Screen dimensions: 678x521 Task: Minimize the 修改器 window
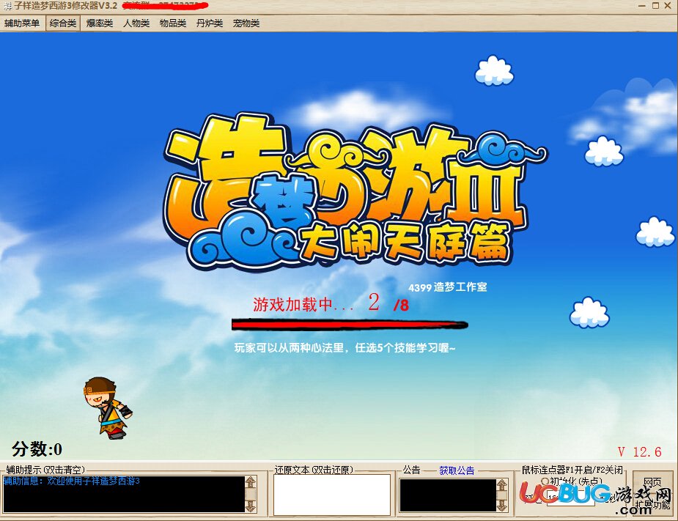coord(642,6)
